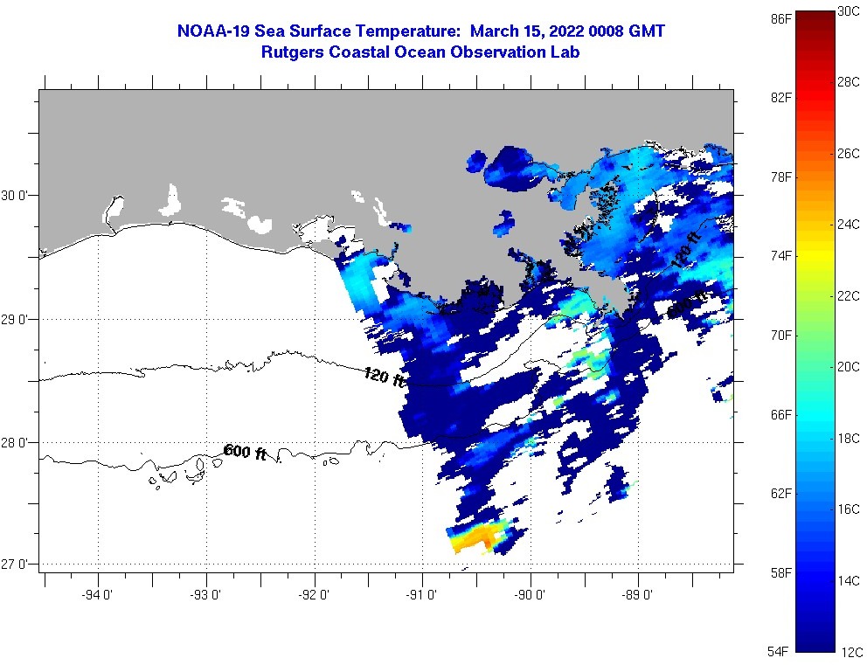Click the 27 0' latitude label
The height and width of the screenshot is (665, 867).
(x=14, y=565)
